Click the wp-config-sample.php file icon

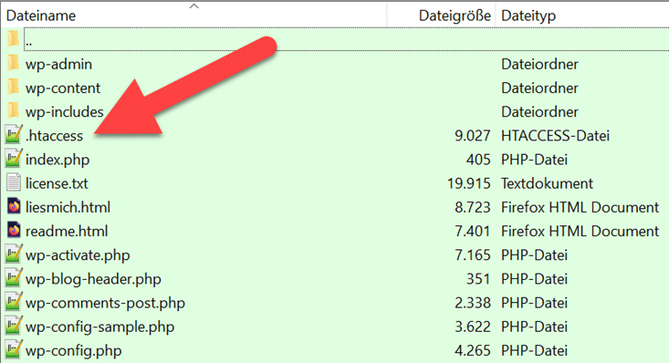point(13,326)
